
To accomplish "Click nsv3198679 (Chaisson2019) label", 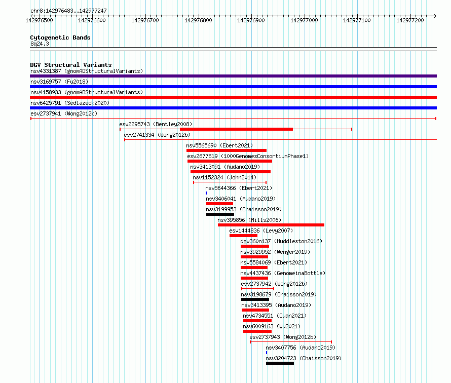I will coord(279,294).
